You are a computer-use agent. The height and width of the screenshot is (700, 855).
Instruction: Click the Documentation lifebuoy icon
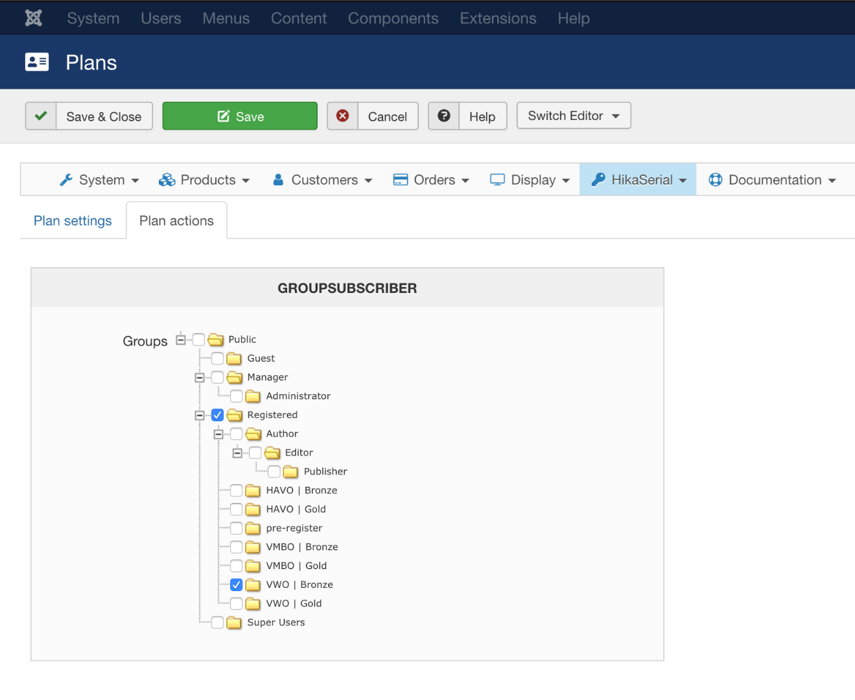tap(715, 180)
